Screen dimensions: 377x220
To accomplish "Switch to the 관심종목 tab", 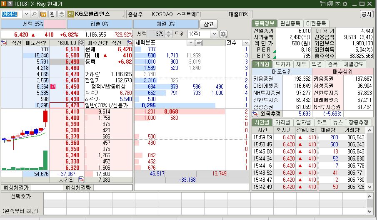I will click(x=290, y=23).
